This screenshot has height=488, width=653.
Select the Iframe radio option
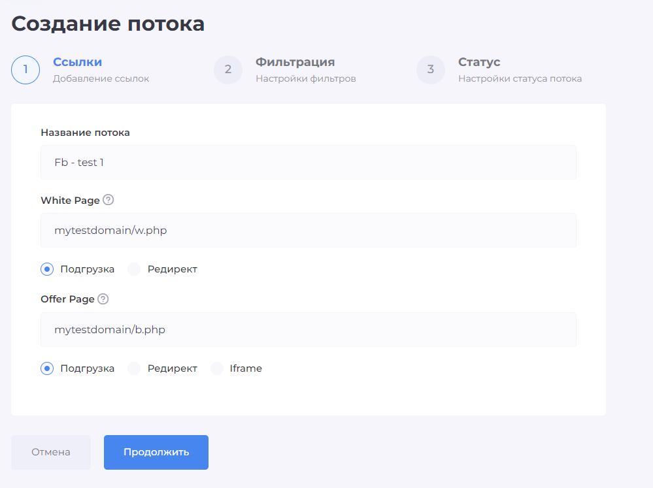(217, 368)
